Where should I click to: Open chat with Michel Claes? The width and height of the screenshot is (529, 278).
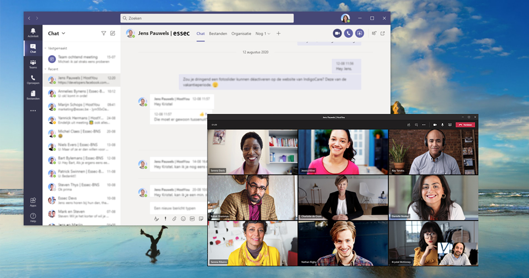[82, 133]
